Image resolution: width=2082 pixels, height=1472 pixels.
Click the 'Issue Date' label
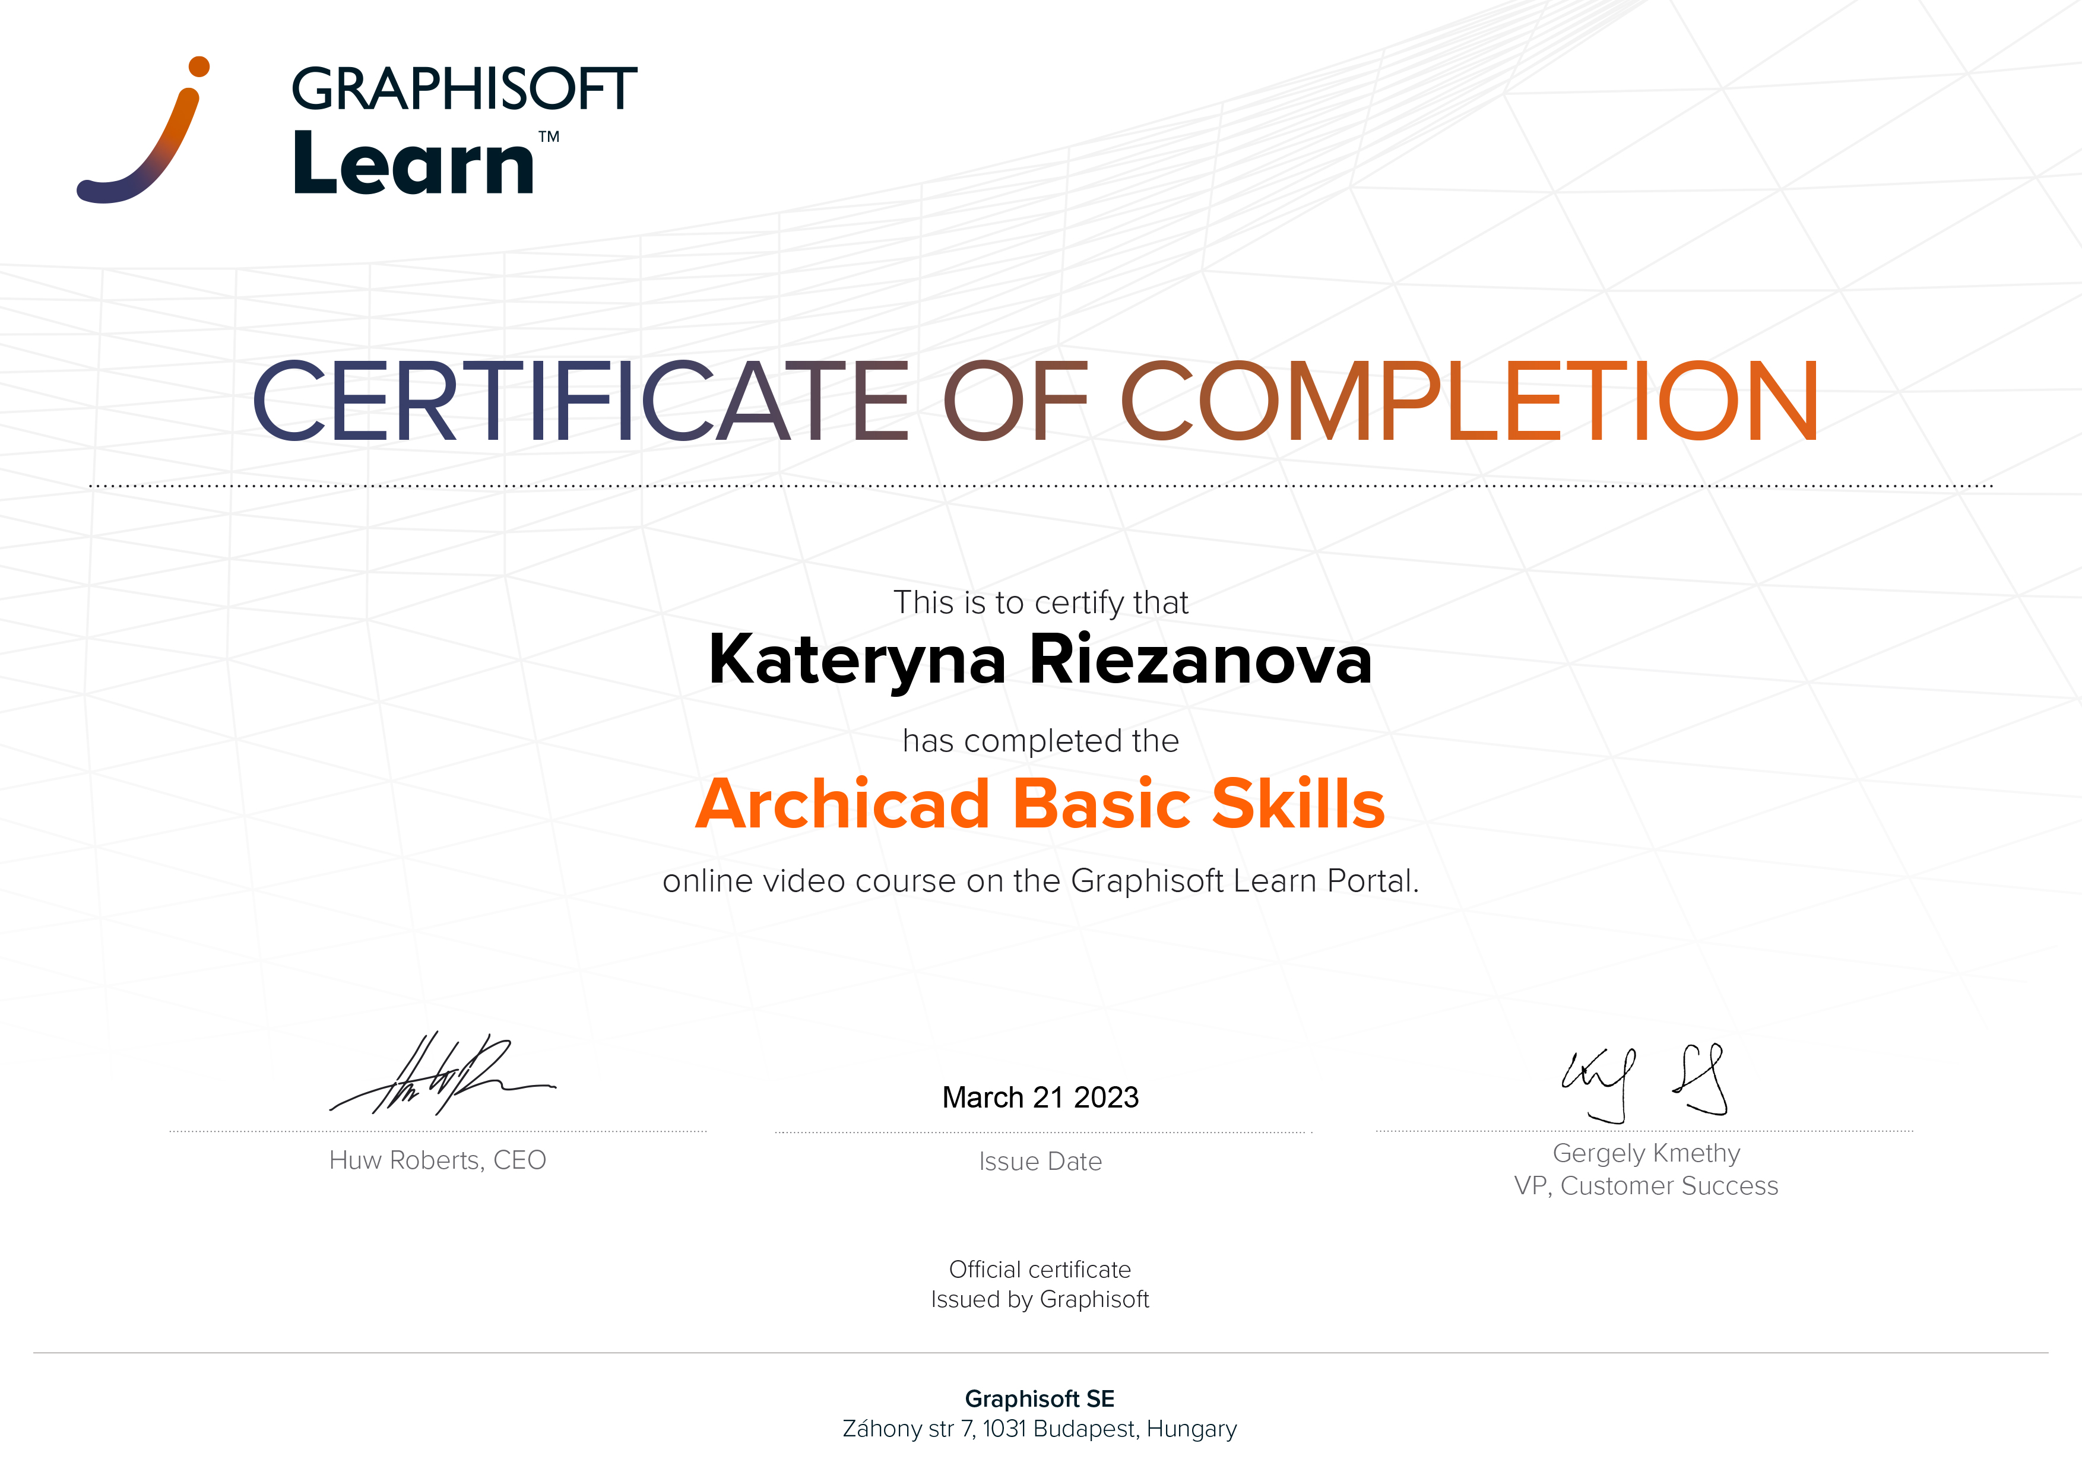coord(1040,1161)
